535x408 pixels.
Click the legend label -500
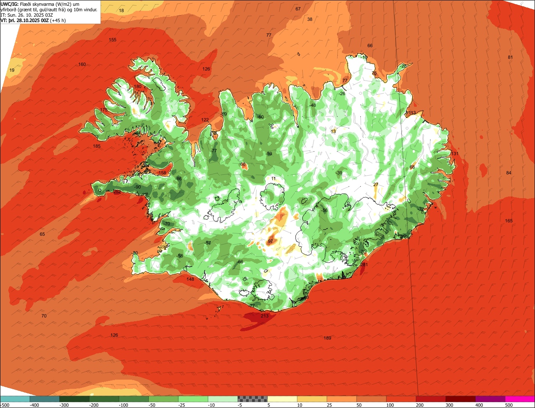[x=5, y=405]
